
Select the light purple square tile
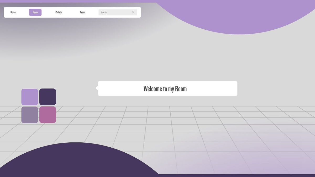pyautogui.click(x=30, y=97)
